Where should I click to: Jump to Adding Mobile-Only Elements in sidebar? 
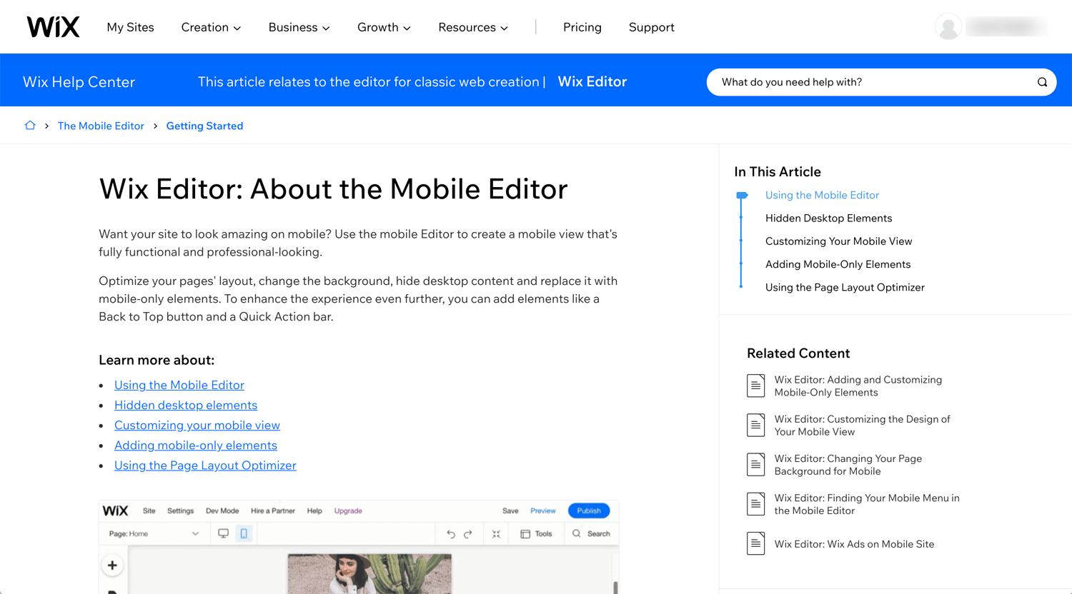pyautogui.click(x=838, y=264)
